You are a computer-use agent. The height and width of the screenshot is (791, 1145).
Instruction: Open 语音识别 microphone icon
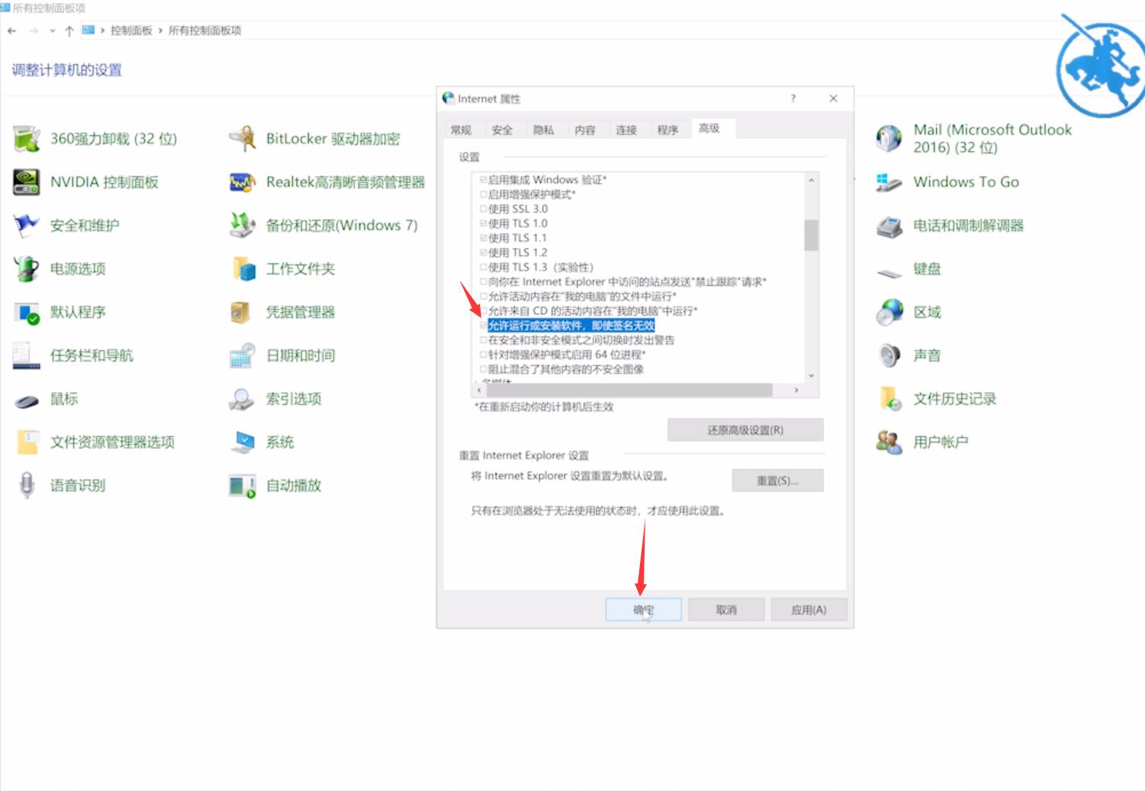pyautogui.click(x=26, y=486)
